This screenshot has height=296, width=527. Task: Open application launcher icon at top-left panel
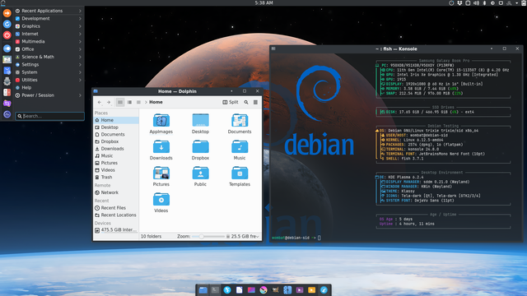2,2
